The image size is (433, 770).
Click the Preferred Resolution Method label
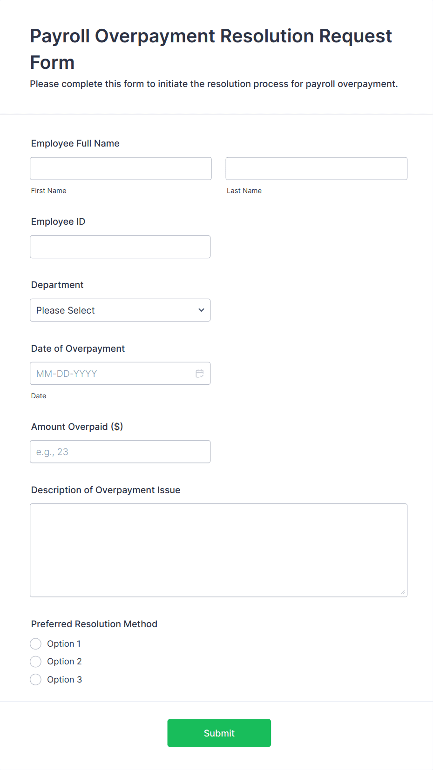pyautogui.click(x=94, y=624)
